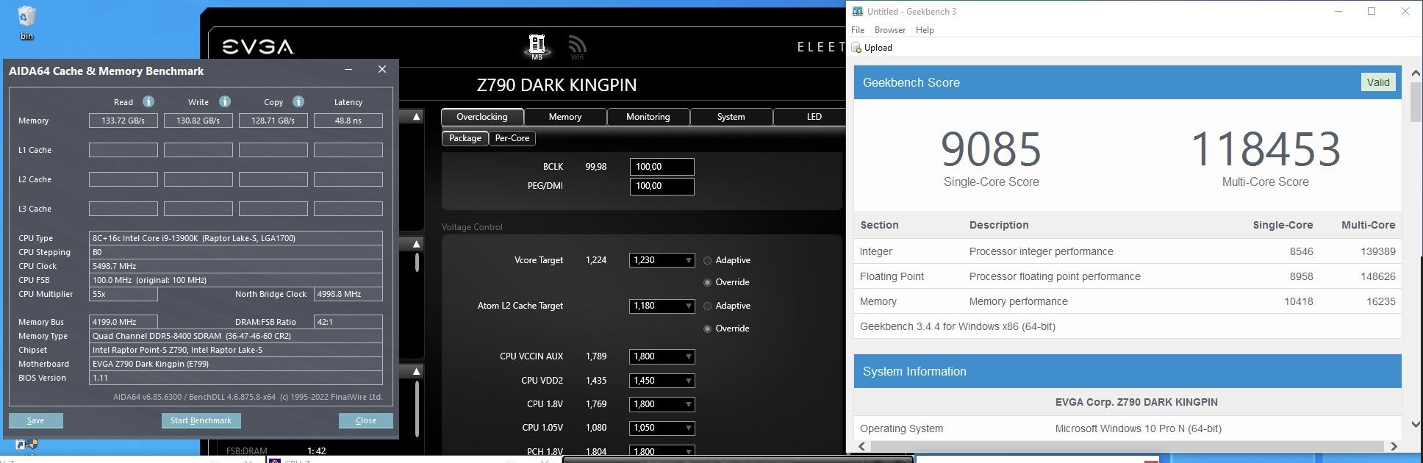Click the Geekbench vertical scrollbar thumb
Screen dimensions: 1423x463
(1416, 102)
